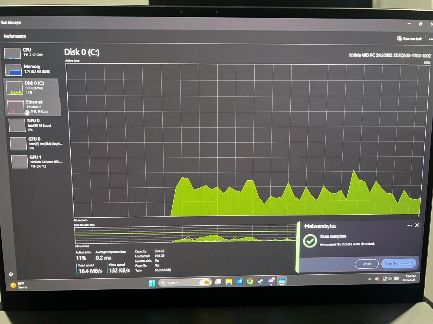The image size is (433, 324).
Task: Open Malwarebytes notification options ellipsis
Action: coord(409,225)
